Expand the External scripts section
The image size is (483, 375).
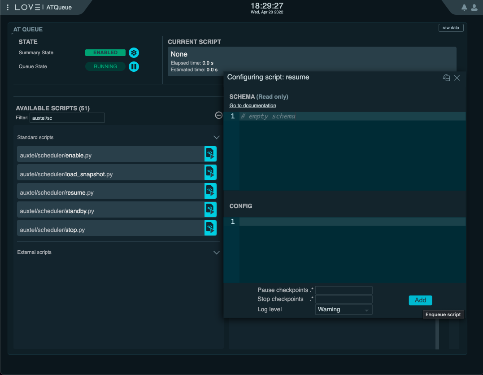[217, 252]
